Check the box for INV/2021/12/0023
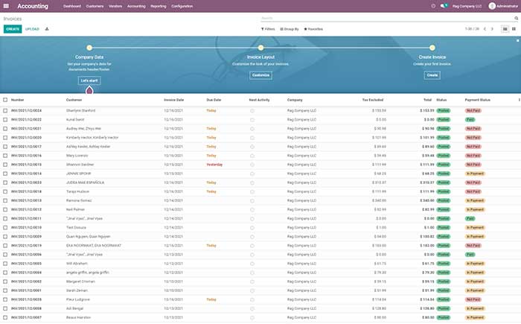The height and width of the screenshot is (324, 521). (x=5, y=182)
